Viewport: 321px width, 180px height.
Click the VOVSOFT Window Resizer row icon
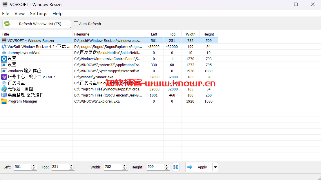(x=4, y=40)
